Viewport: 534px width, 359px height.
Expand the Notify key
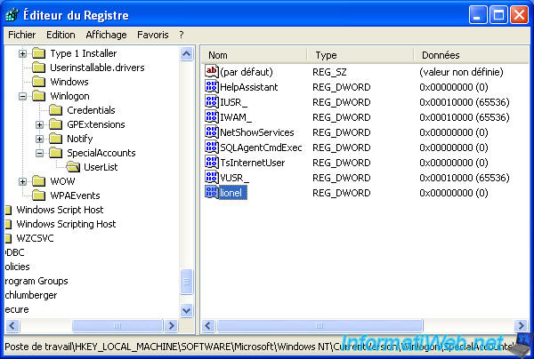point(39,139)
